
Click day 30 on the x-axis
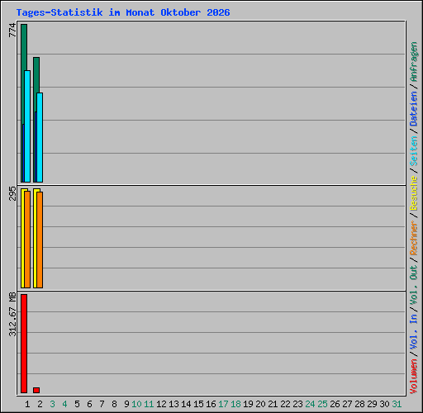tap(384, 404)
